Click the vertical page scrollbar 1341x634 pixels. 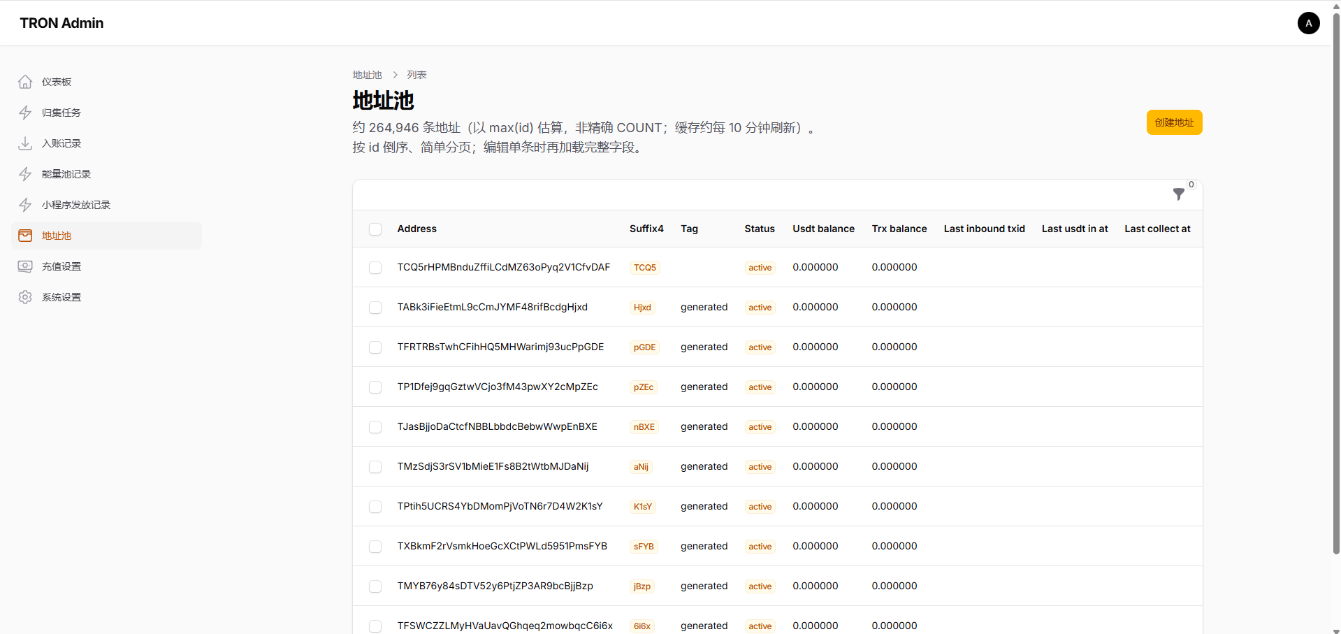click(1336, 284)
